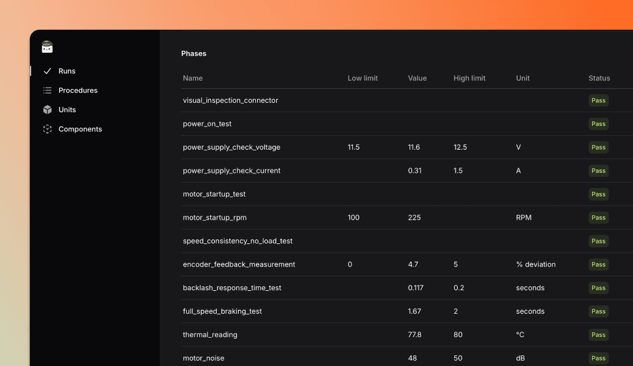633x366 pixels.
Task: Select speed_consistency_no_load_test phase name
Action: click(x=237, y=241)
